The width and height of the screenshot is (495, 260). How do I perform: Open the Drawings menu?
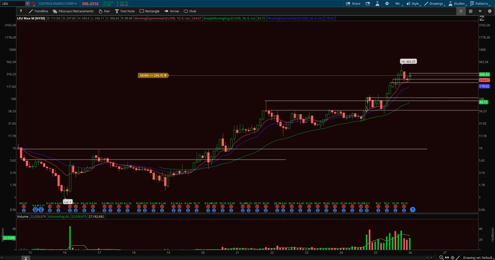pyautogui.click(x=435, y=3)
